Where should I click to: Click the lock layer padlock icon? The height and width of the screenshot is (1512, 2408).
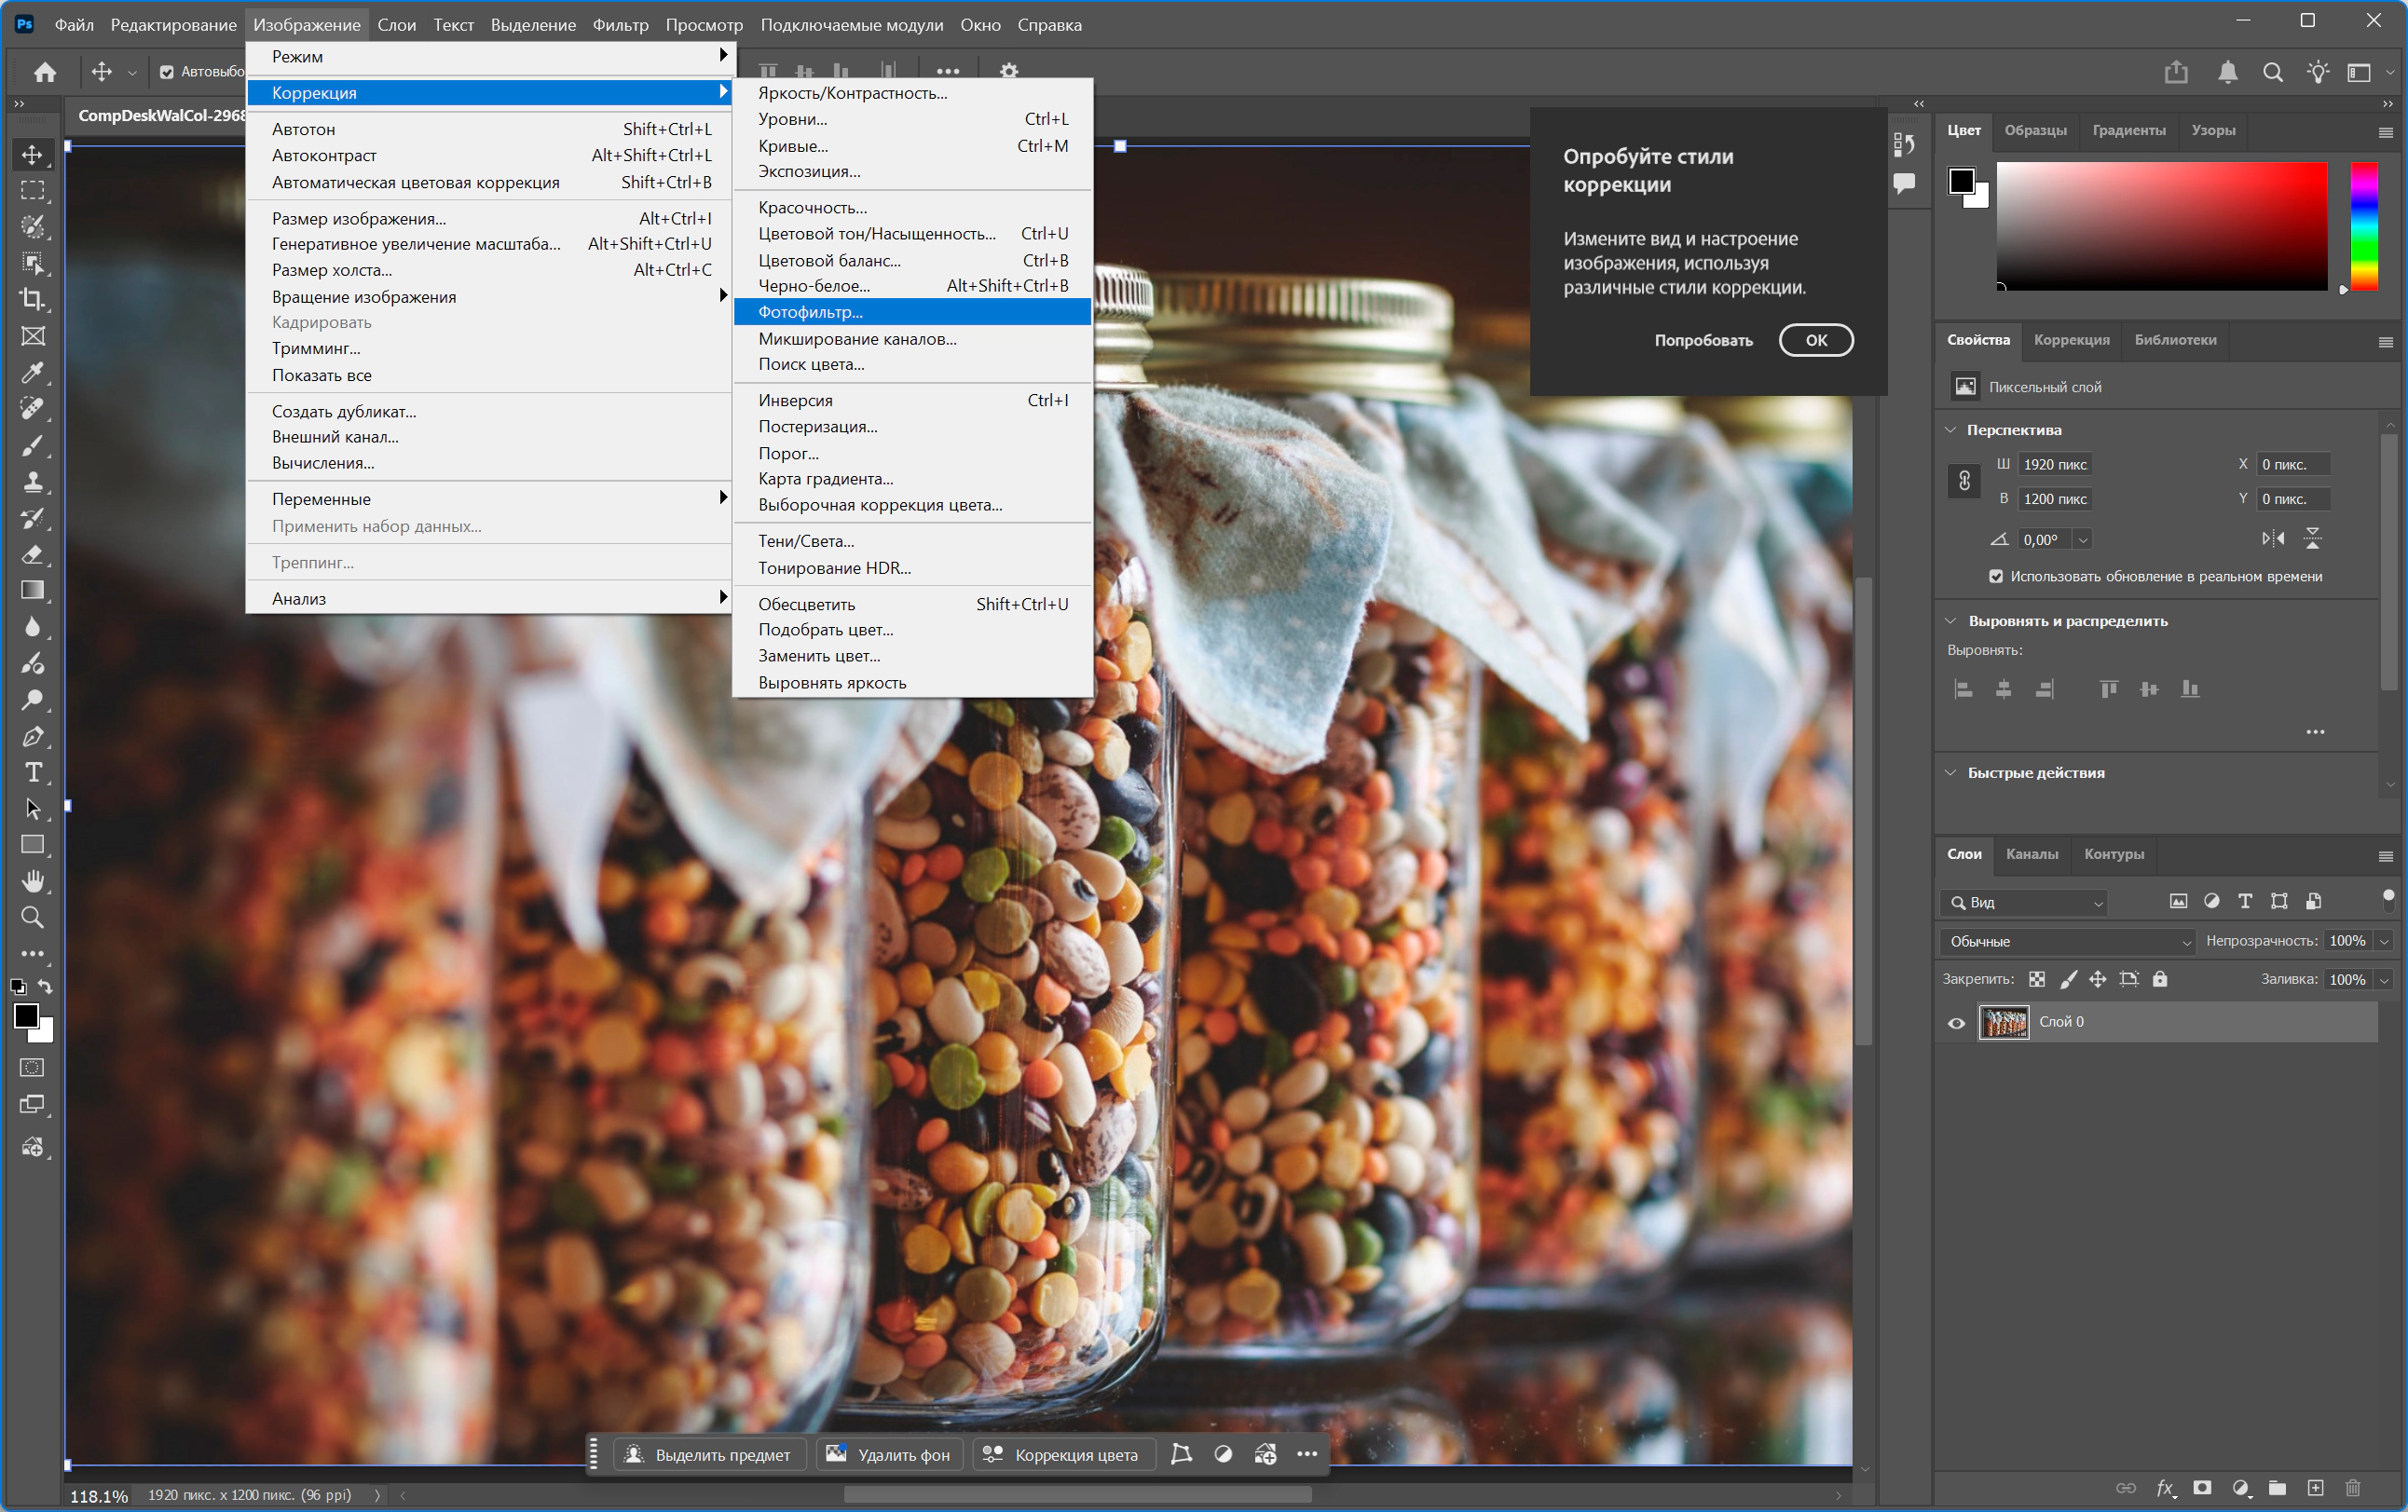[x=2160, y=979]
